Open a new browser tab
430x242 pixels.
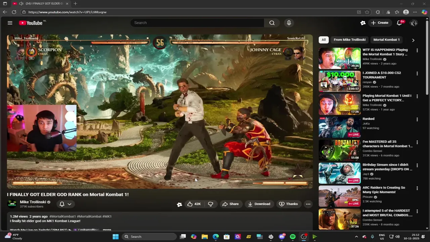tap(75, 3)
